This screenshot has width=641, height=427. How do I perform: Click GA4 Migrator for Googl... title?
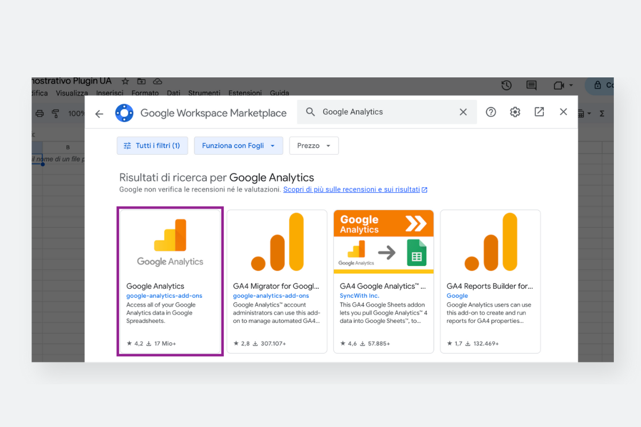tap(276, 286)
